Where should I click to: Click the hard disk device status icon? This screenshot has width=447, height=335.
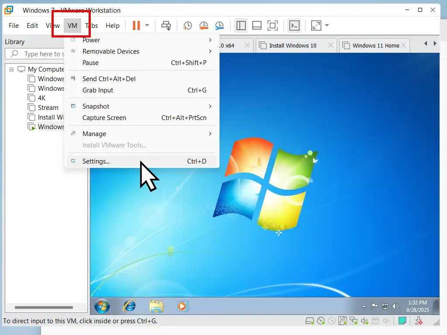(x=309, y=321)
